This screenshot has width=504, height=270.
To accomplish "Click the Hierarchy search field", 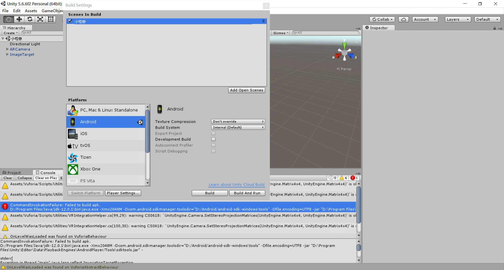I will [42, 33].
